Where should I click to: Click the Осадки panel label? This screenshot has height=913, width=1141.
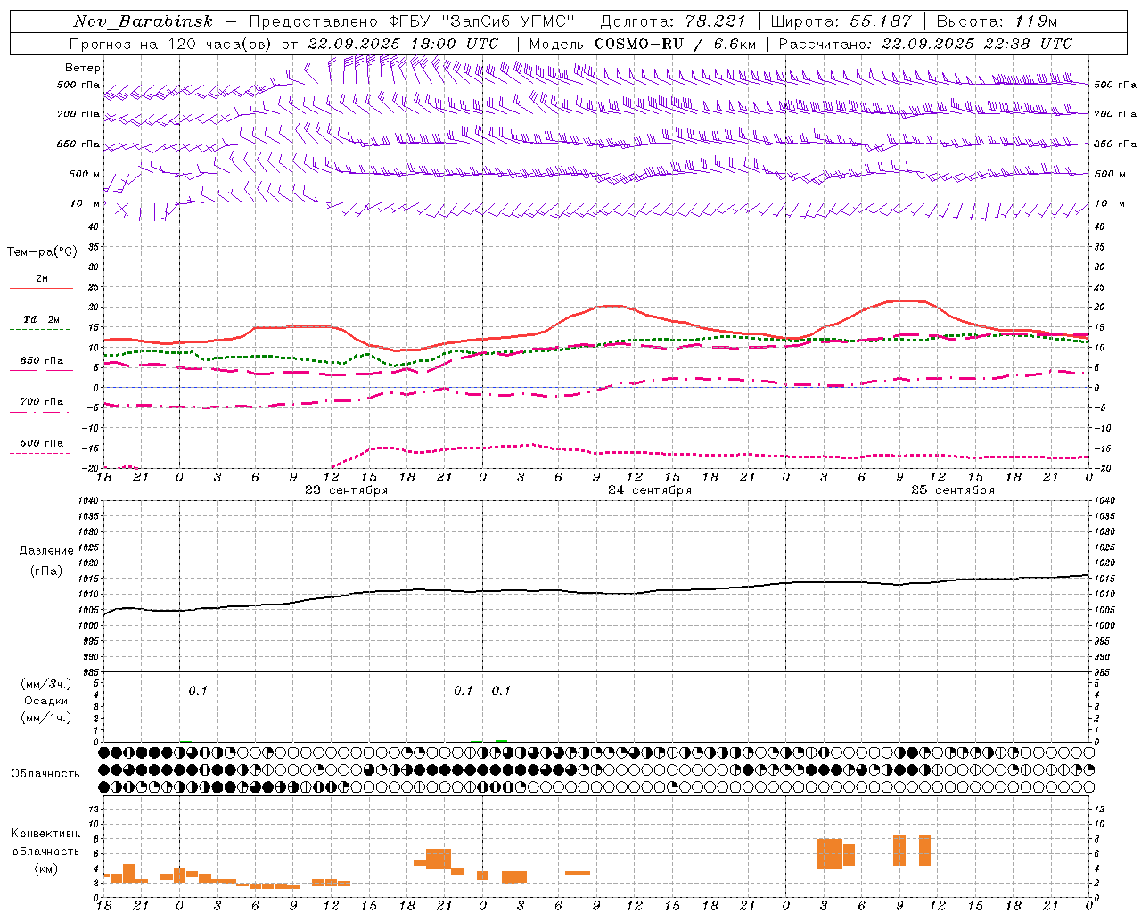pos(45,701)
